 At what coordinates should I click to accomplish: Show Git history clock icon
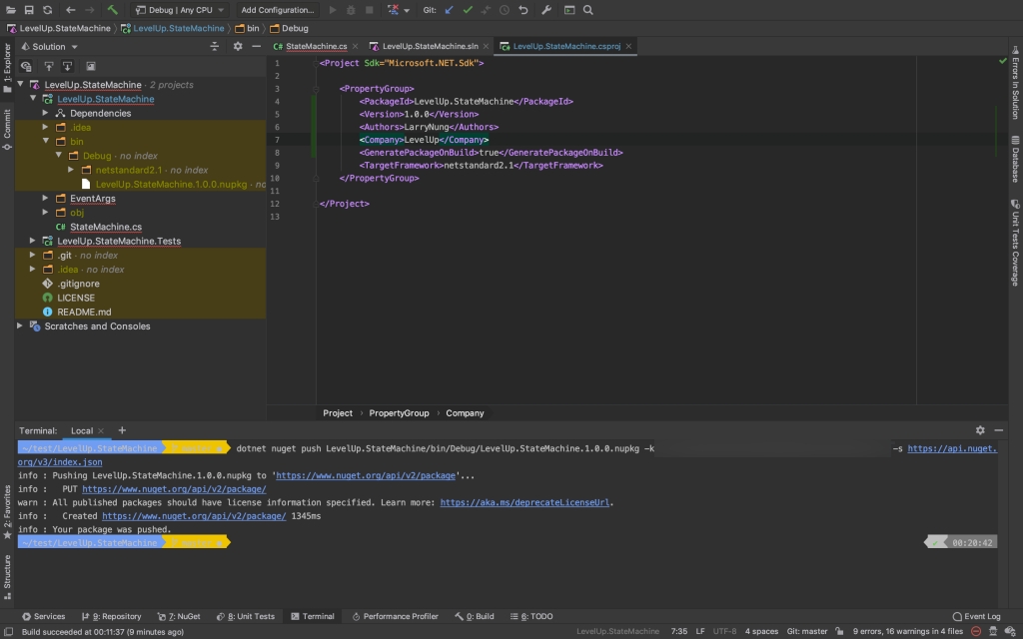point(505,10)
